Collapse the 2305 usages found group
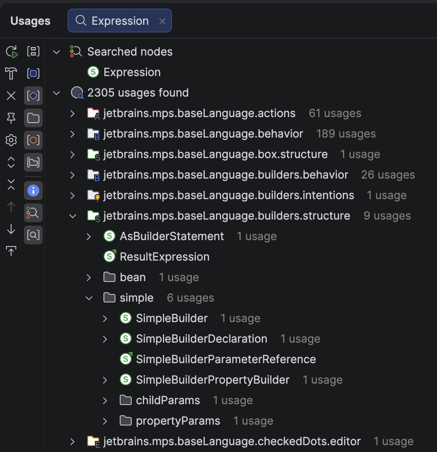 [56, 93]
